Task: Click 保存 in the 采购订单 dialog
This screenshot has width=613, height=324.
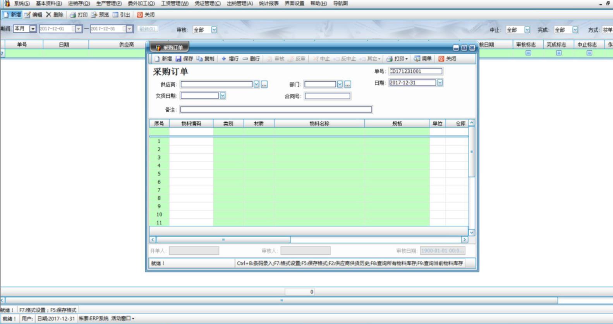Action: pyautogui.click(x=184, y=59)
